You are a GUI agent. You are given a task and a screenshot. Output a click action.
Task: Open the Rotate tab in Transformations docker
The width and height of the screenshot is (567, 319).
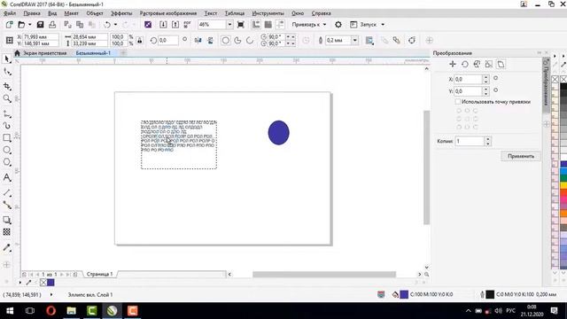coord(465,65)
